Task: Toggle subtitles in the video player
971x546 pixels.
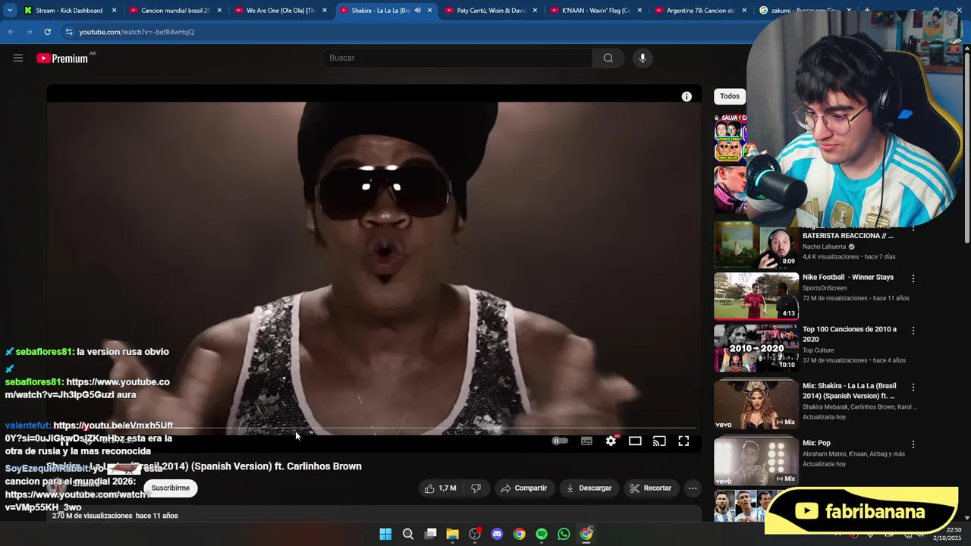Action: (x=586, y=441)
